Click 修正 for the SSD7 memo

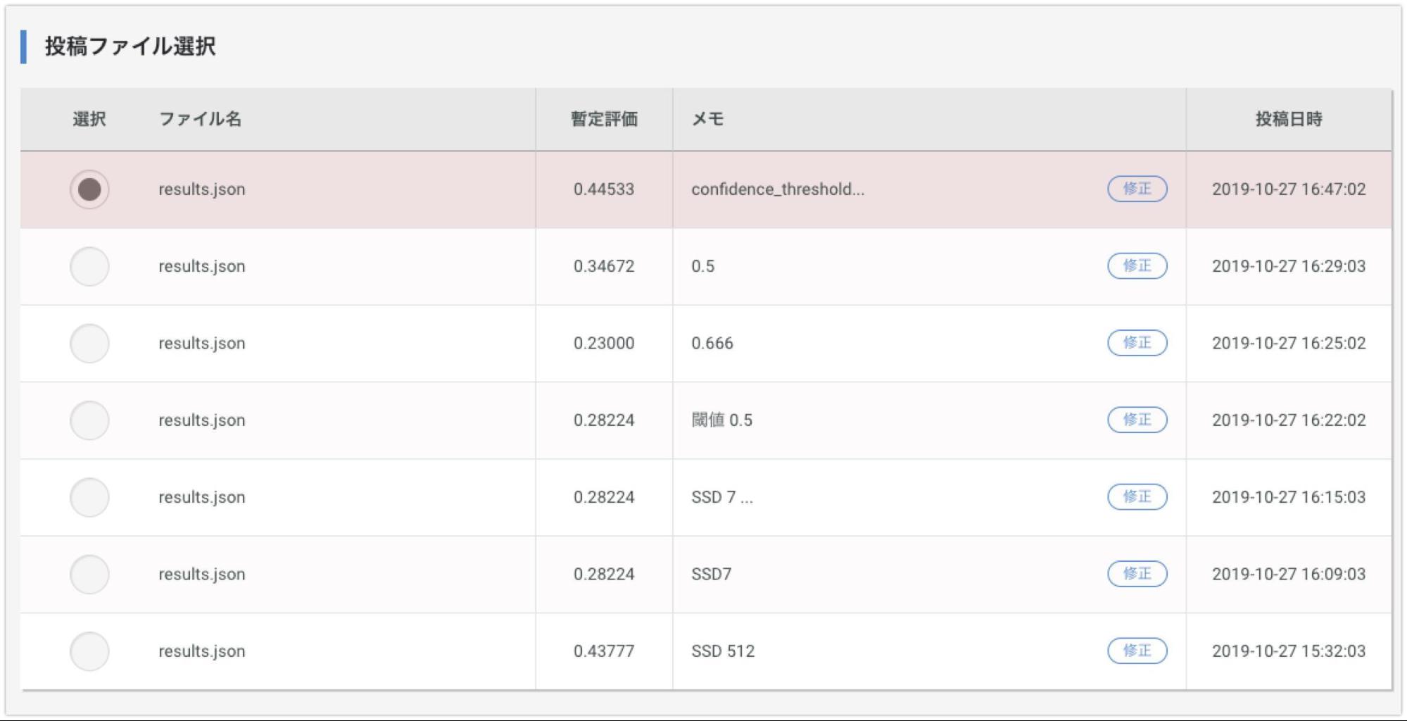[1137, 574]
